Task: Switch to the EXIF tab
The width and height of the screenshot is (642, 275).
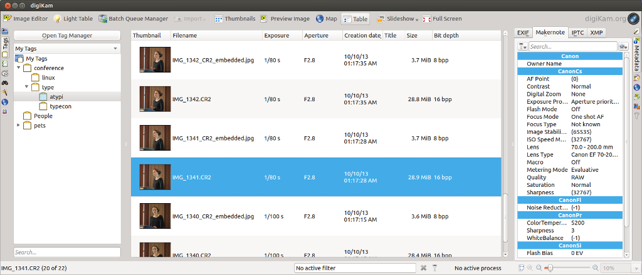Action: point(523,32)
